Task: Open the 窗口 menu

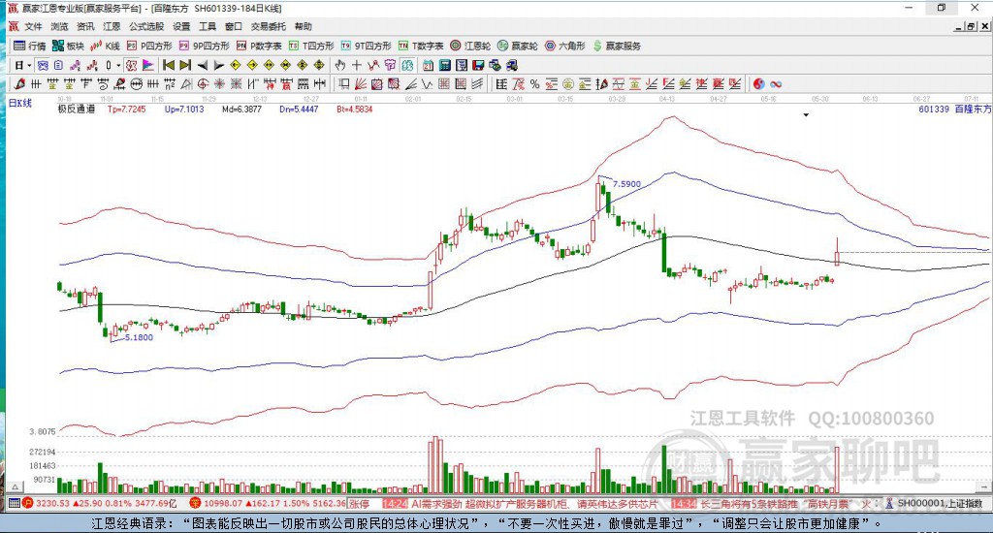Action: (234, 26)
